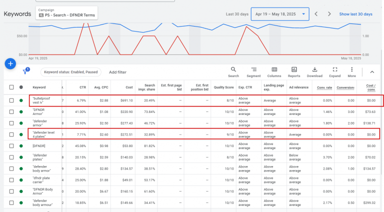384x212 pixels.
Task: Sort by Search impr. share header
Action: click(146, 87)
